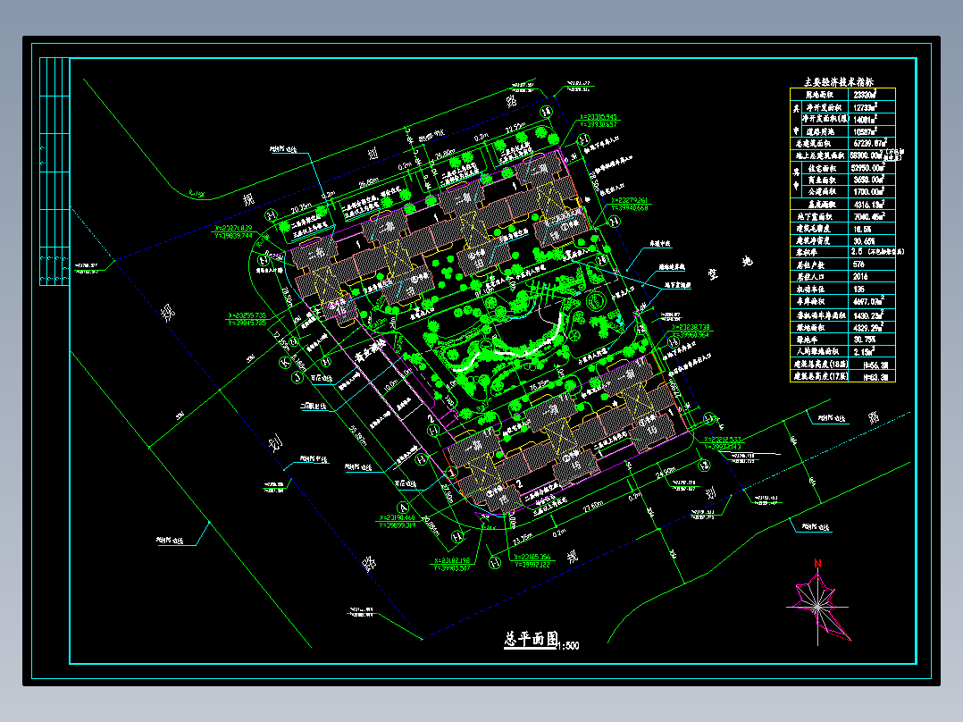
Task: Click the circled axis marker A
Action: click(404, 508)
